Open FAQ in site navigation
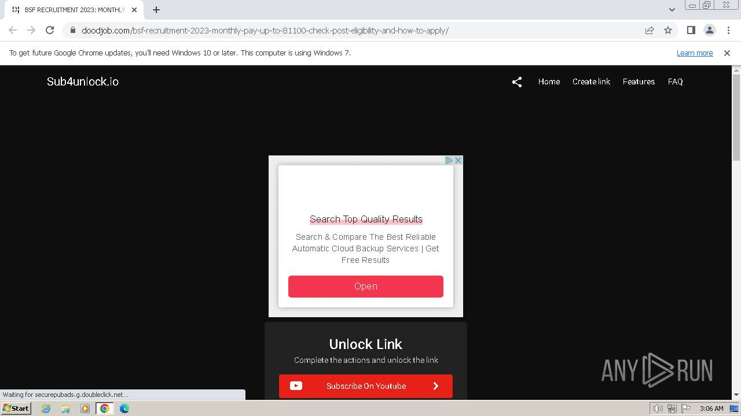The width and height of the screenshot is (741, 416). pos(675,81)
